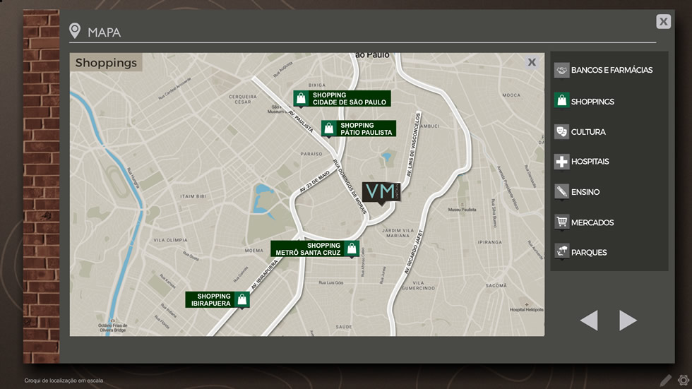Click the Shopping Metrô Santa Cruz marker

pyautogui.click(x=315, y=249)
